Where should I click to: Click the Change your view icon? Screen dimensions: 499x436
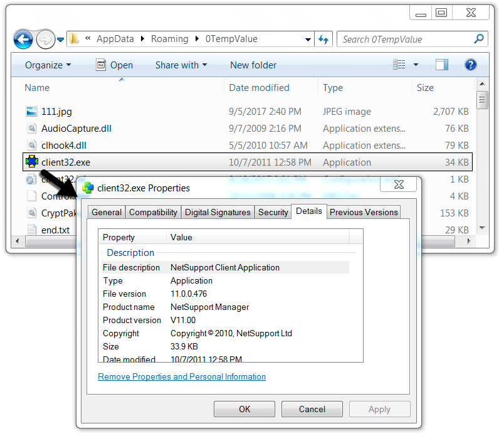pos(399,65)
